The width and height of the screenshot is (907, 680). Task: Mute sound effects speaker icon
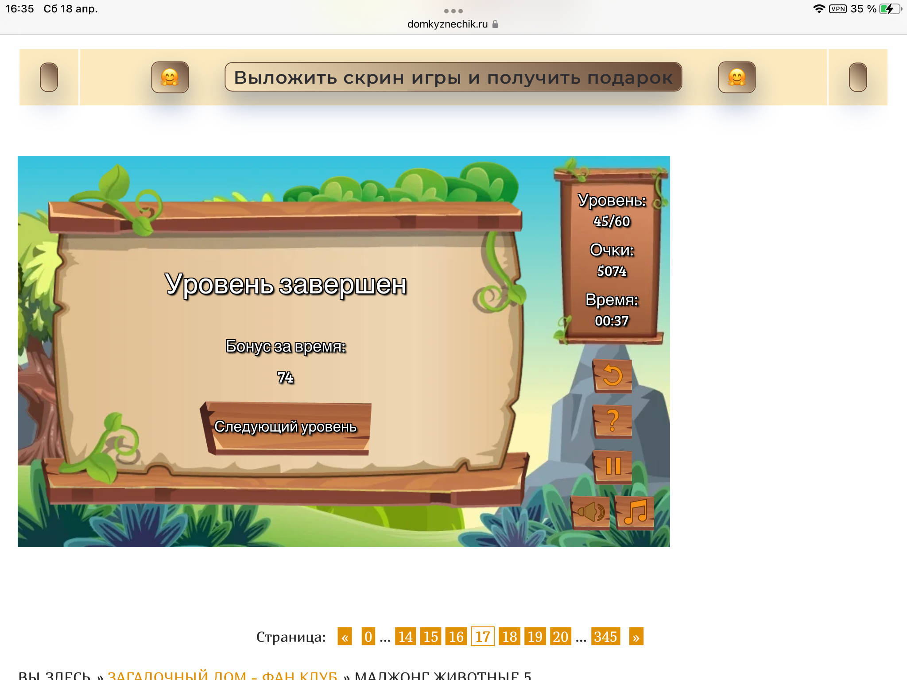click(x=590, y=512)
